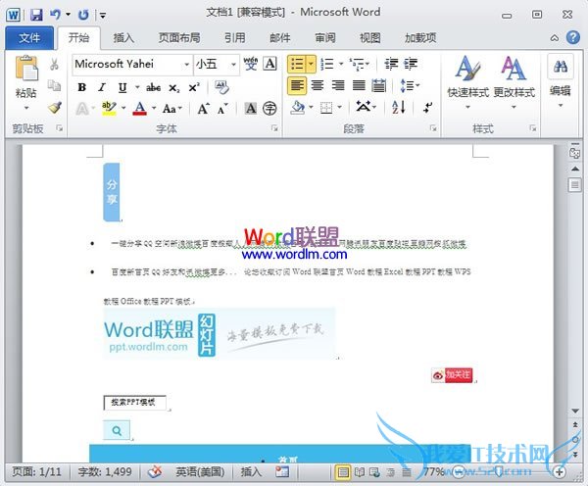Toggle bold formatting
The height and width of the screenshot is (486, 588).
81,88
